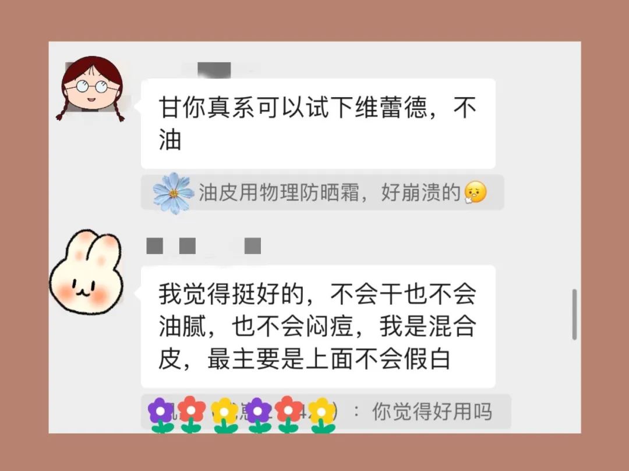Click the text 混合 in second bubble
629x471 pixels.
point(452,326)
